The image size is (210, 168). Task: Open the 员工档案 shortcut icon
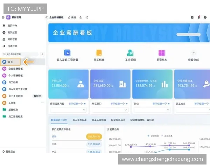click(x=99, y=53)
